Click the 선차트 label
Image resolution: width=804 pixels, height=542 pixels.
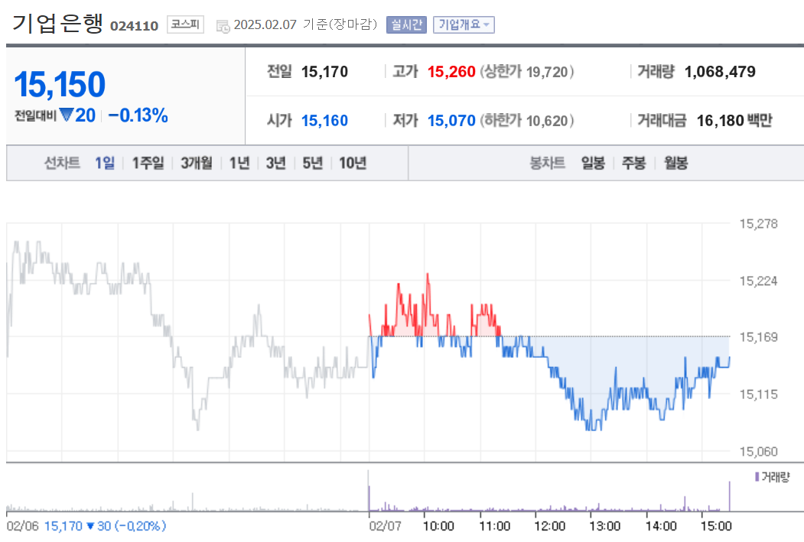tap(62, 163)
